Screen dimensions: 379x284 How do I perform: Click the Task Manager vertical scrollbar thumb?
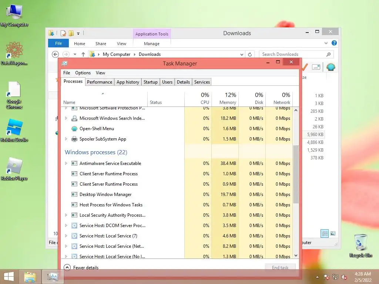point(296,175)
